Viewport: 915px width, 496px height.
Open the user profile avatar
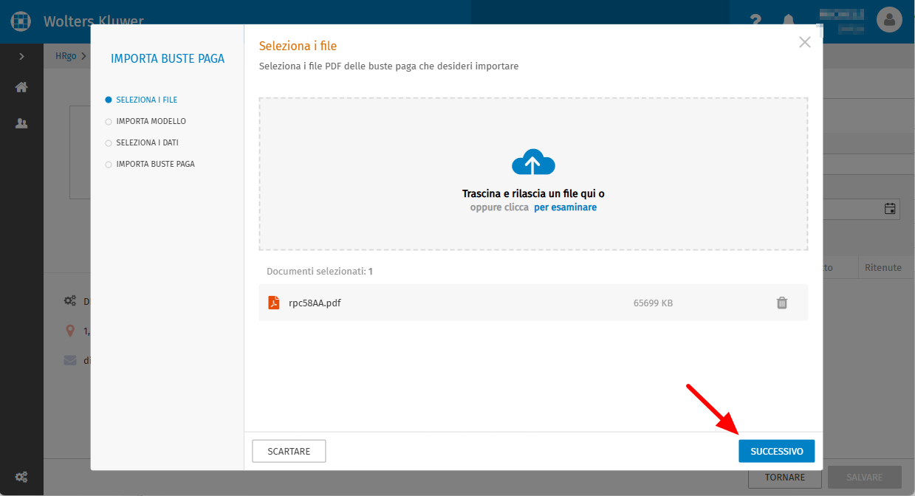889,19
